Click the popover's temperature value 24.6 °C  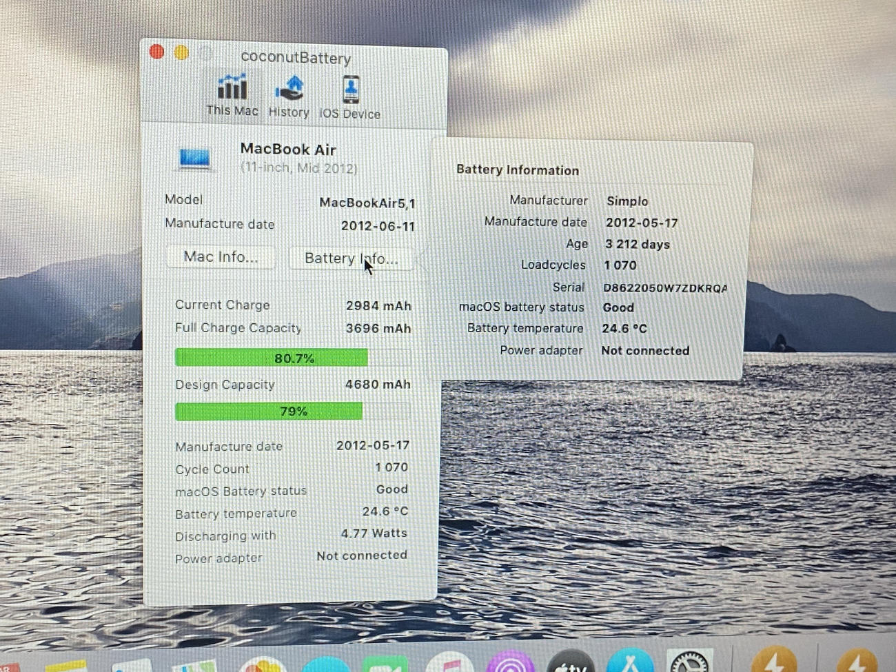click(x=624, y=329)
